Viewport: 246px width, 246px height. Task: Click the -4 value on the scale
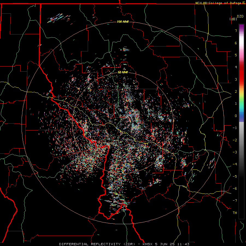(x=235, y=164)
